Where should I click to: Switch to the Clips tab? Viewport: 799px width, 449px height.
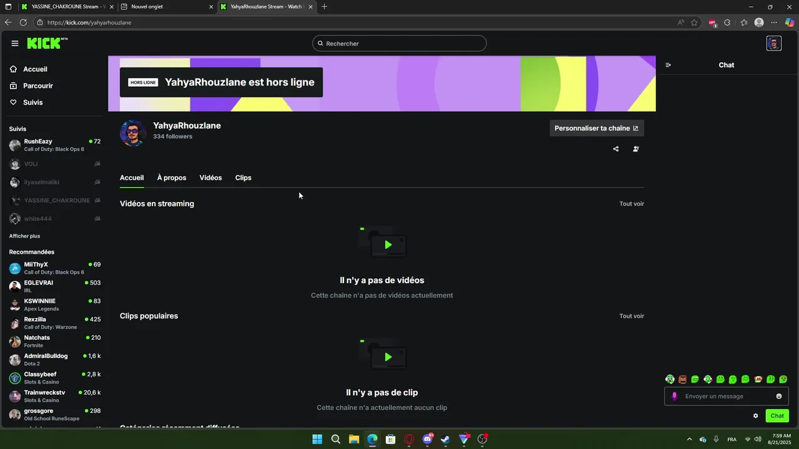tap(243, 178)
